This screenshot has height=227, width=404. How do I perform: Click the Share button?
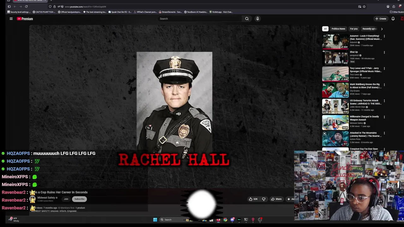[x=276, y=199]
